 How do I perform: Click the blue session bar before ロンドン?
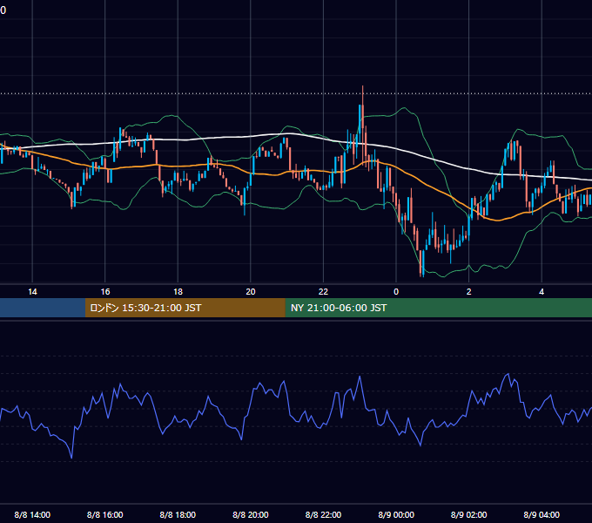pyautogui.click(x=43, y=308)
